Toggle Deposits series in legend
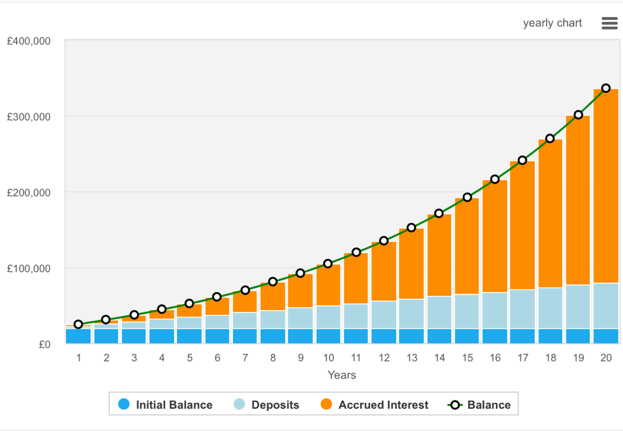623x431 pixels. pos(275,405)
